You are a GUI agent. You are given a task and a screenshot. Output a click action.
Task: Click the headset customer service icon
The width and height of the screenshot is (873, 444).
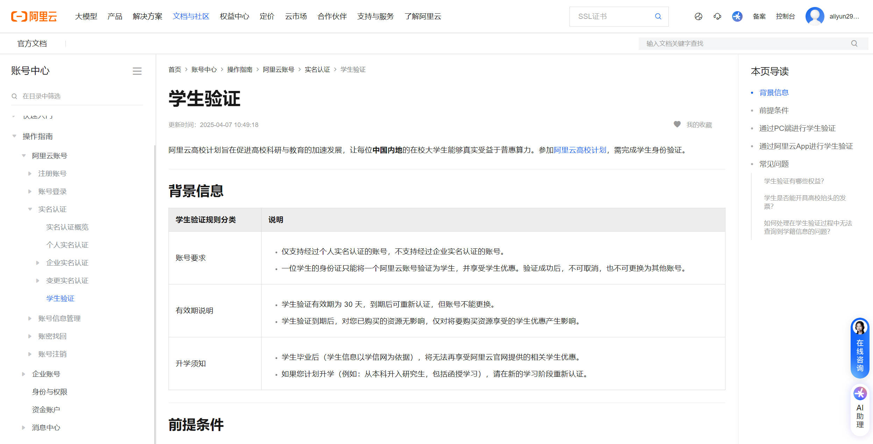click(x=717, y=16)
